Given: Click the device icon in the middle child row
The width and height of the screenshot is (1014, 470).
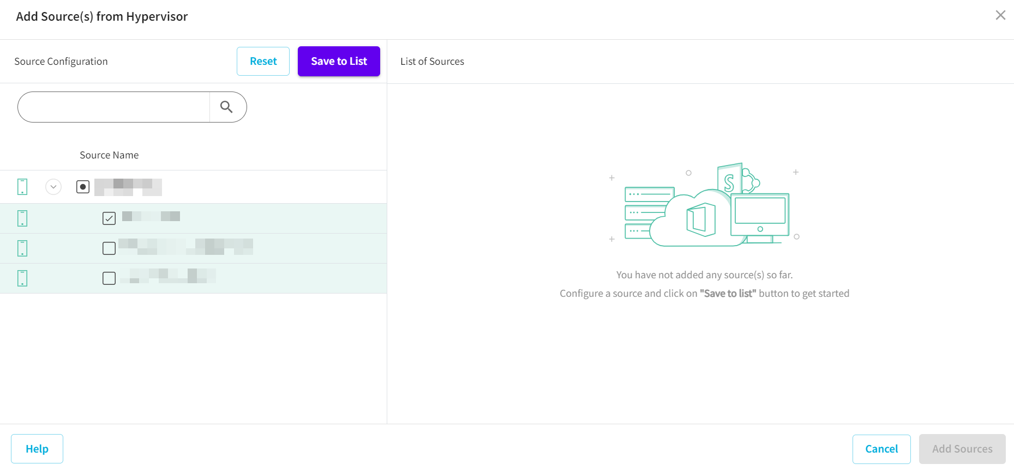Looking at the screenshot, I should tap(22, 248).
